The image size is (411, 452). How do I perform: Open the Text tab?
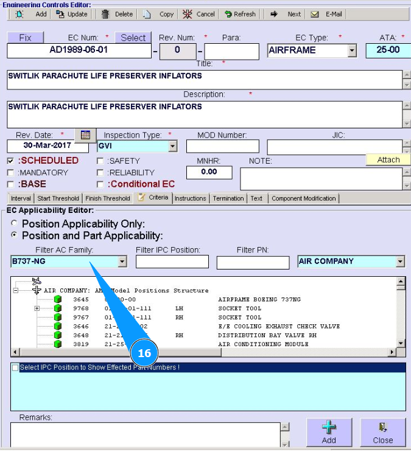click(x=256, y=198)
